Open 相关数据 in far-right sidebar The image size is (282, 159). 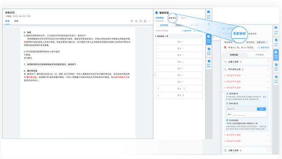click(276, 79)
